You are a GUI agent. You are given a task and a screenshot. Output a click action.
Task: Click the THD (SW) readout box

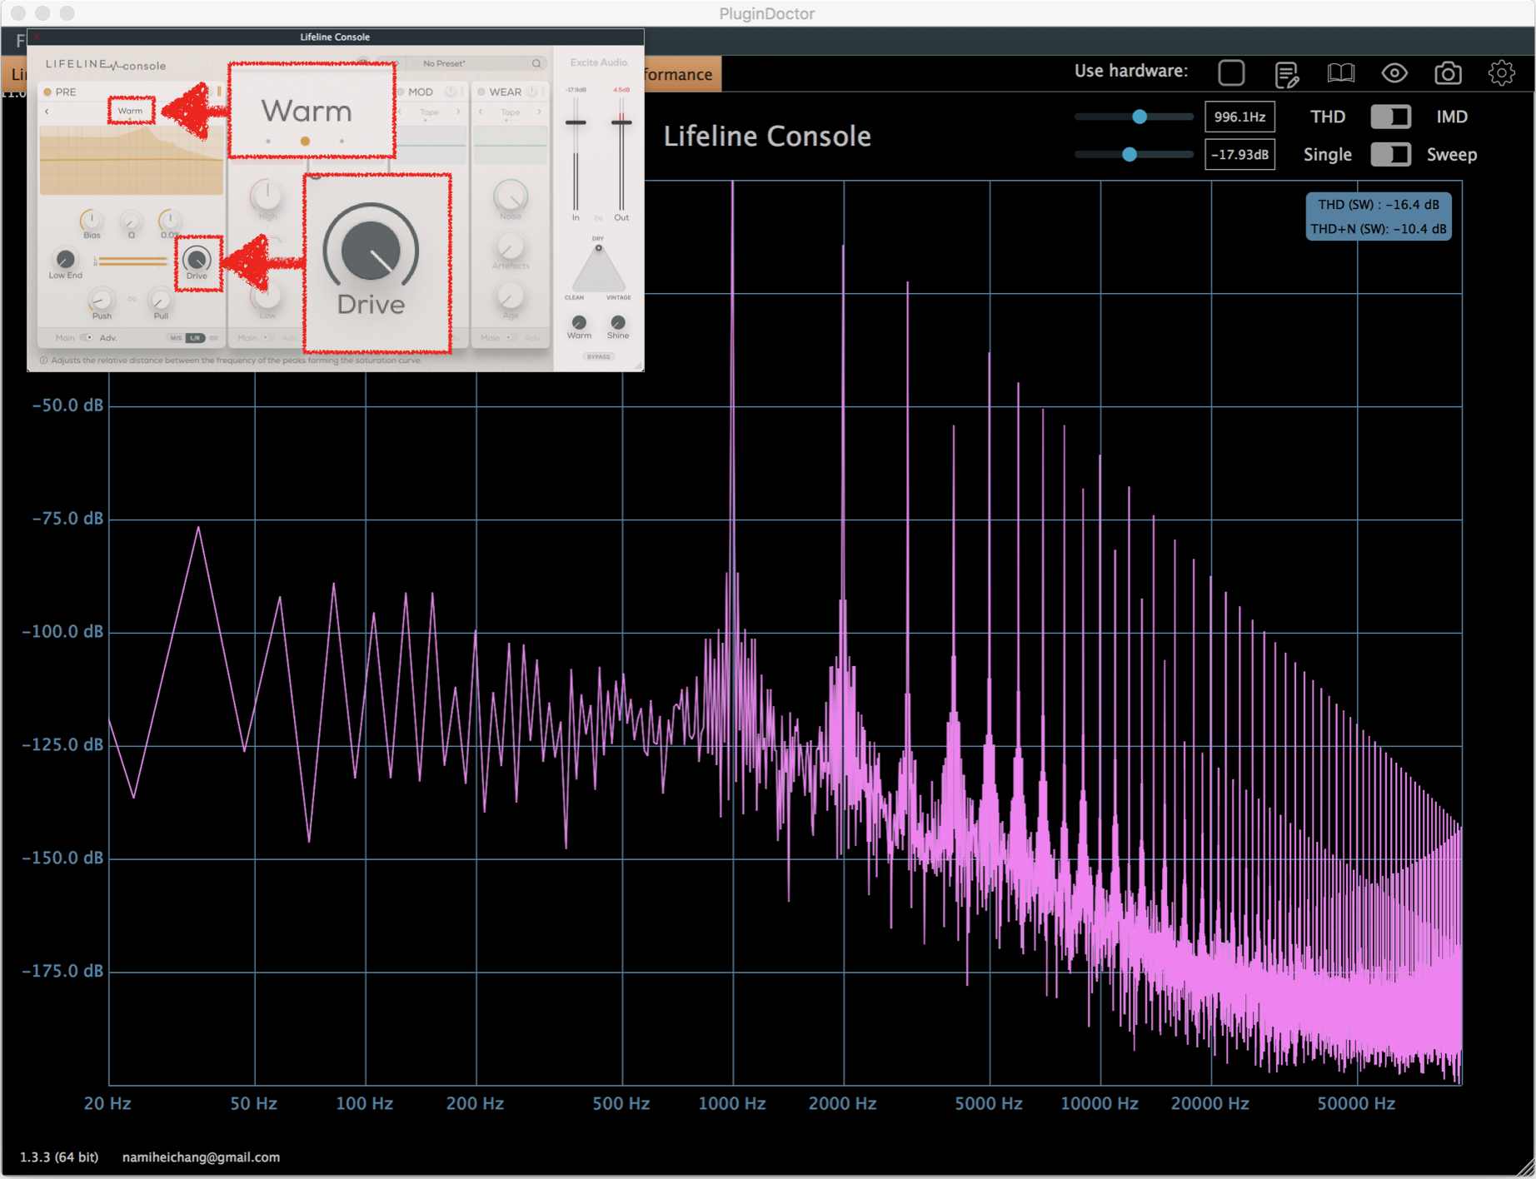1379,216
